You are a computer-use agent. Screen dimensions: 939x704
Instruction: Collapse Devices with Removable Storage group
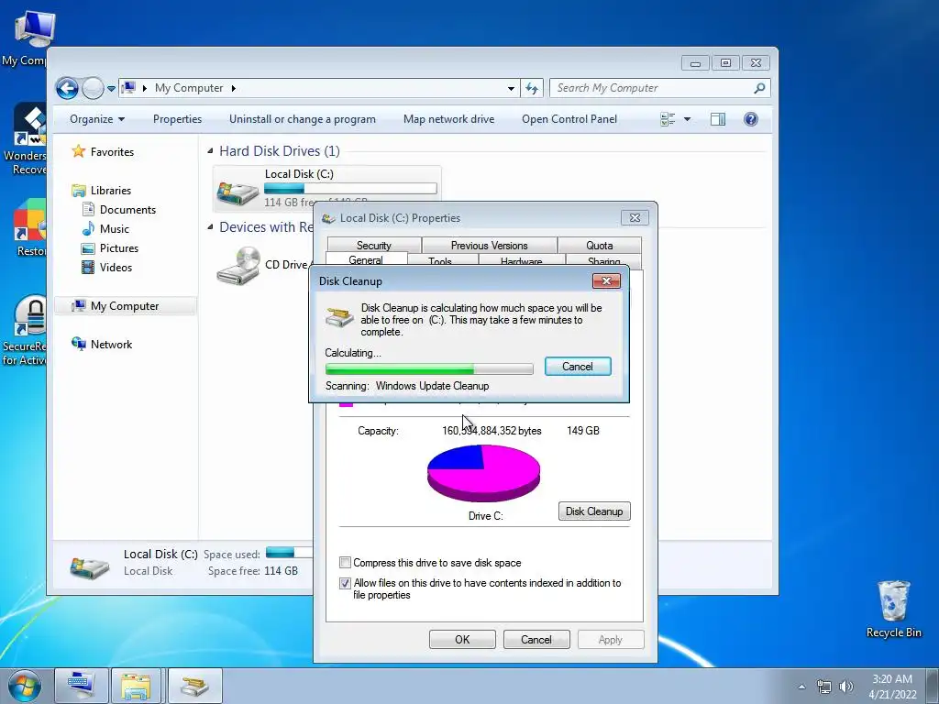(210, 227)
